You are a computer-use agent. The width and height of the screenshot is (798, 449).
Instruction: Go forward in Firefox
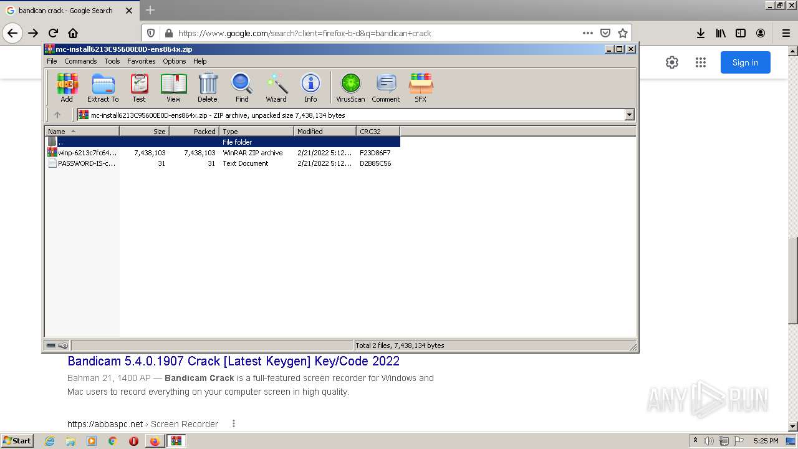click(33, 33)
